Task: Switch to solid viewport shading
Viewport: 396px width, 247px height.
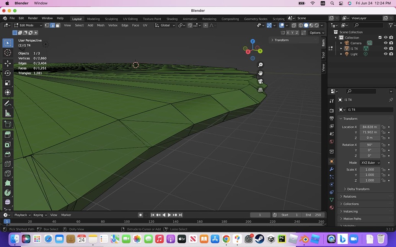Action: click(306, 25)
